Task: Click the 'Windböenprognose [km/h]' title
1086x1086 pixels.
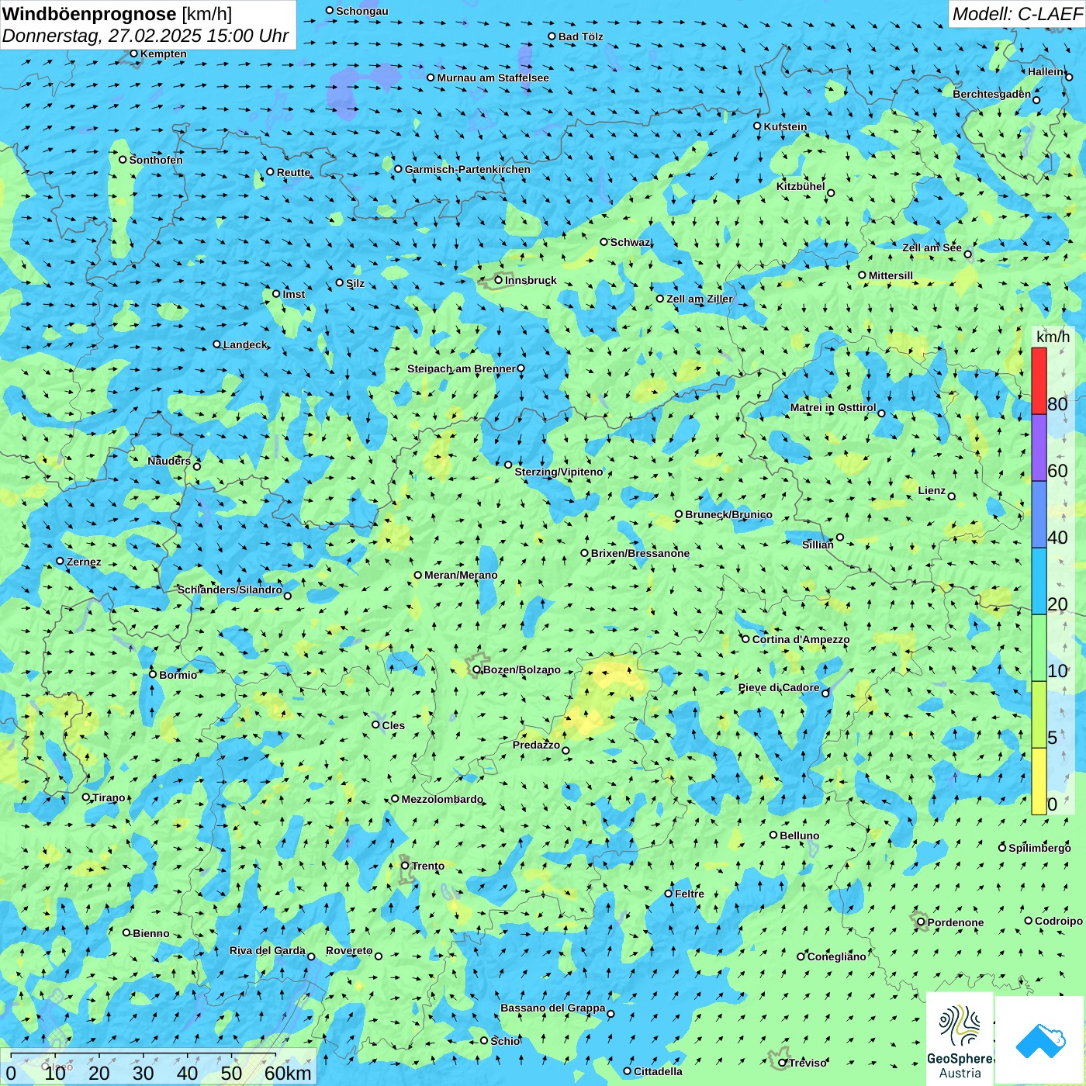Action: click(x=117, y=14)
